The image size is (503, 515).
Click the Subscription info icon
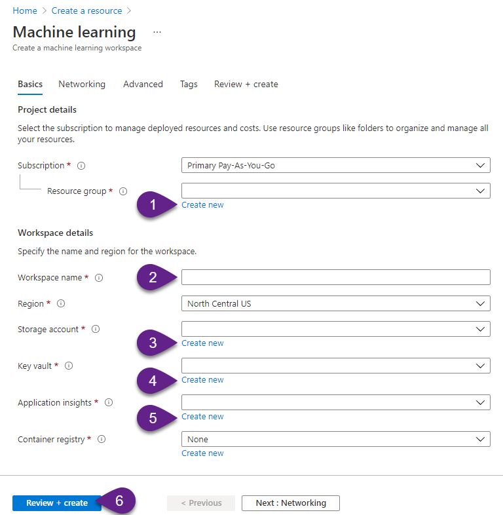81,166
